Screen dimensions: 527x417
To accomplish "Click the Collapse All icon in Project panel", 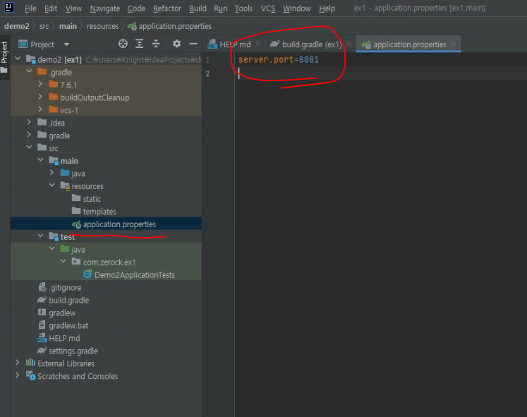I will click(156, 44).
